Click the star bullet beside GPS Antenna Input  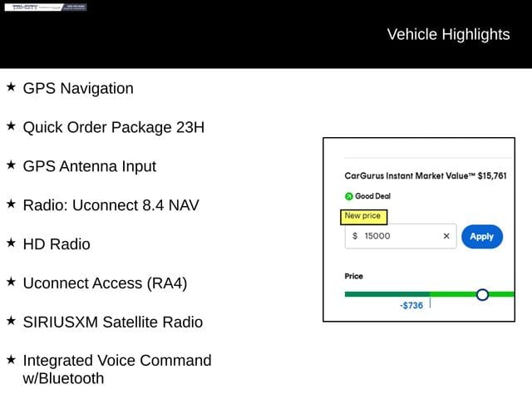(x=11, y=165)
